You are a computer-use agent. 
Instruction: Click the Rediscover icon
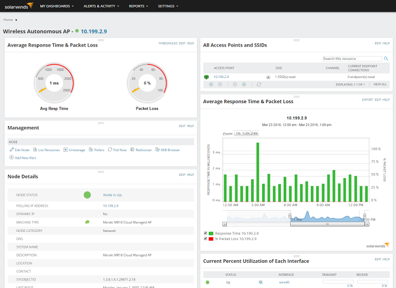point(132,150)
